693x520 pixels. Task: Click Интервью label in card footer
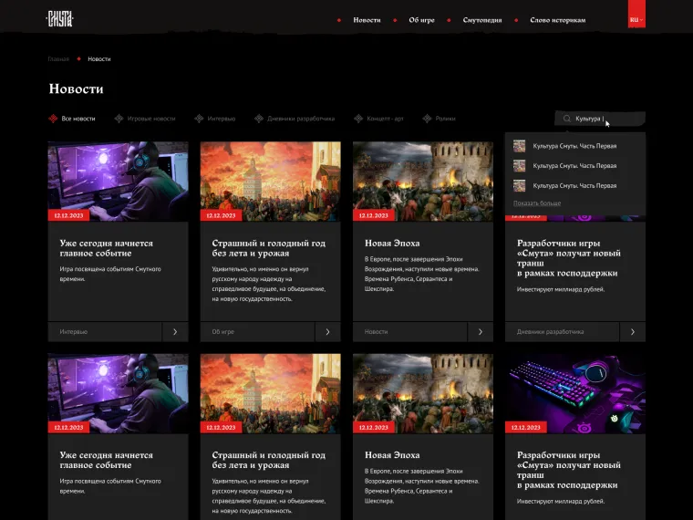click(73, 332)
